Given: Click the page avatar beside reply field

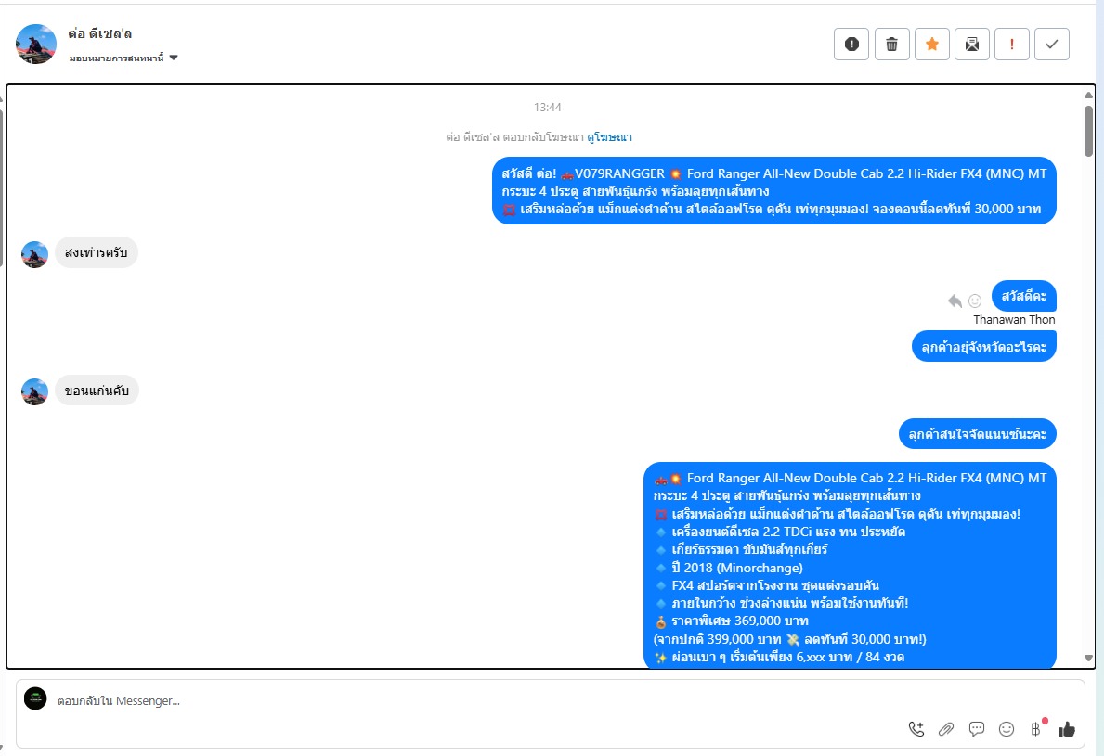Looking at the screenshot, I should coord(35,698).
